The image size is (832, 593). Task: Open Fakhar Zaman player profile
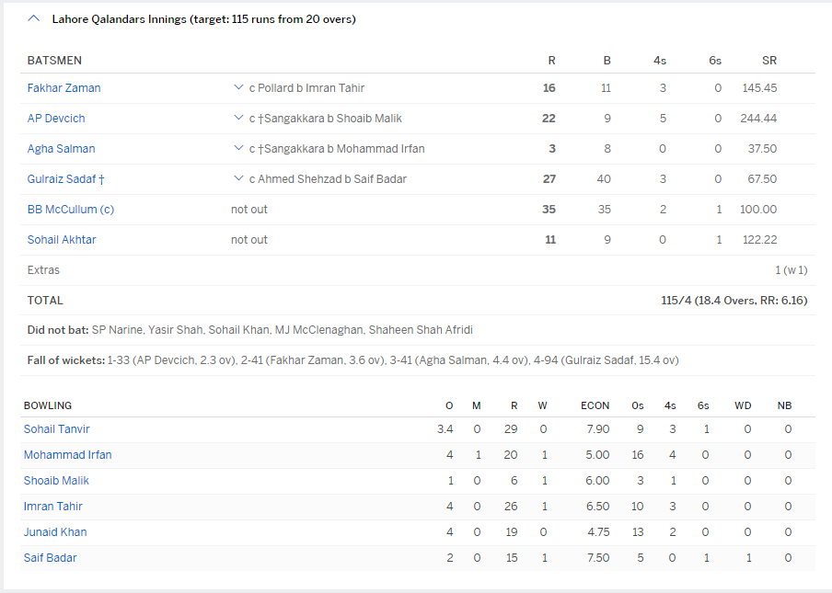point(64,88)
